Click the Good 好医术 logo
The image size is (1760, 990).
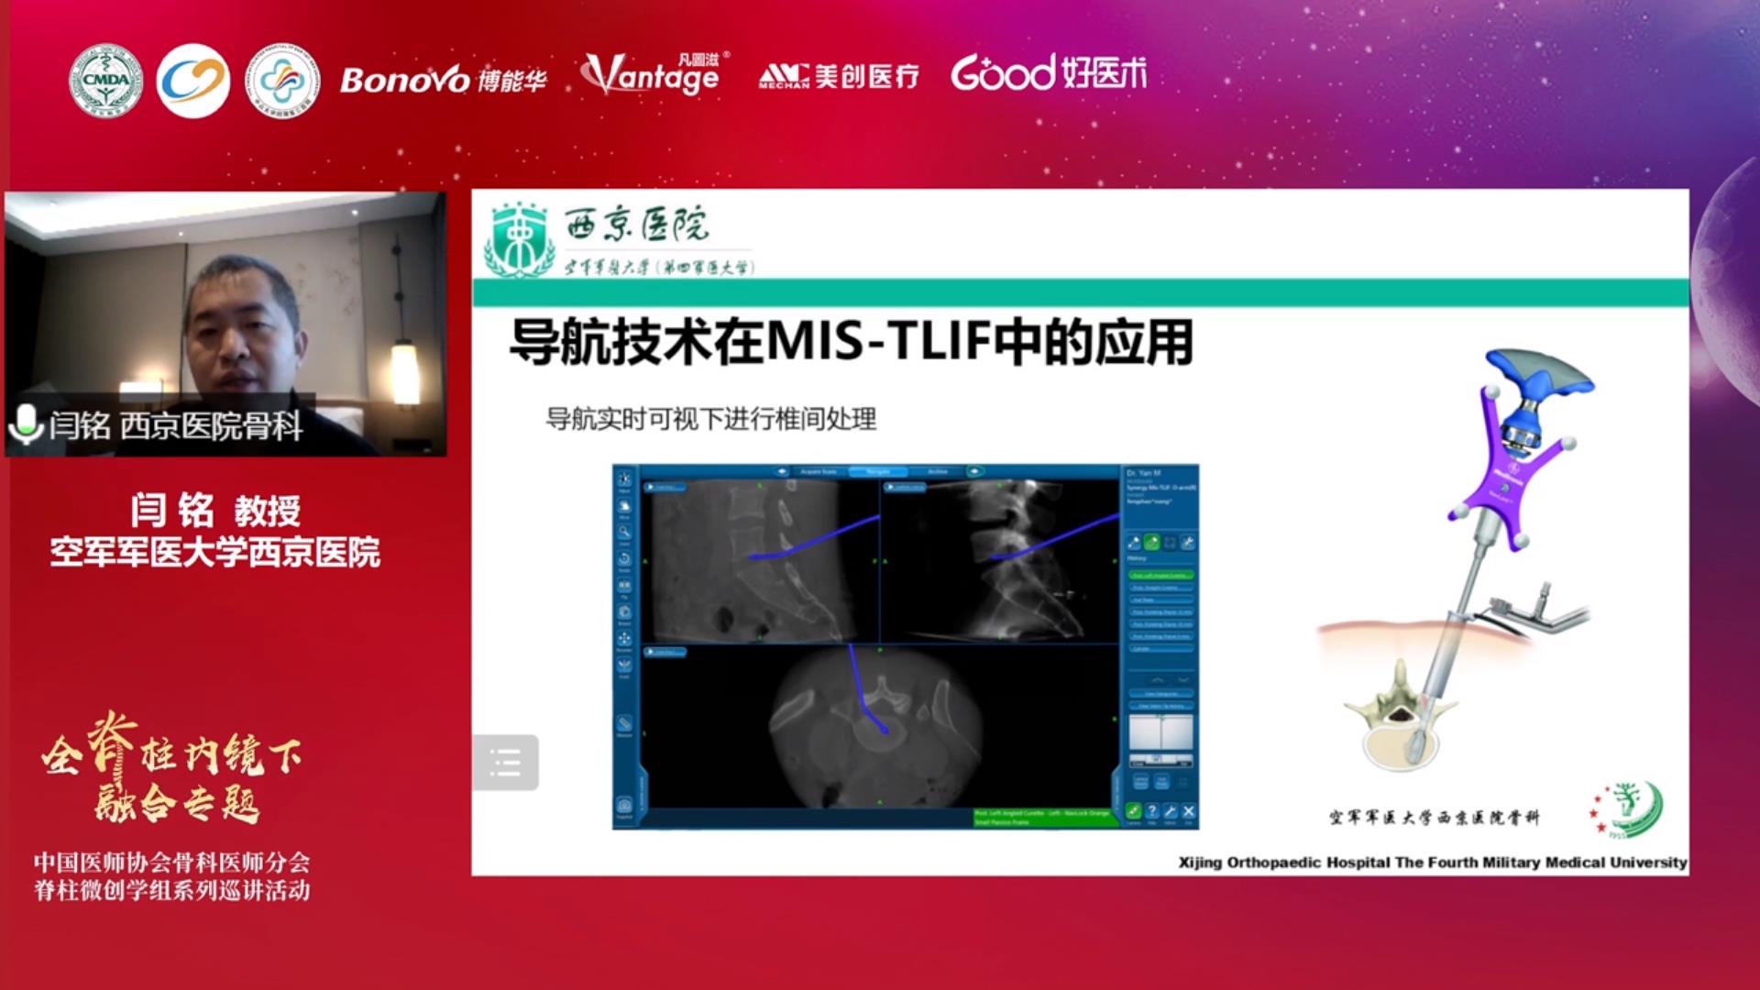pos(1049,72)
